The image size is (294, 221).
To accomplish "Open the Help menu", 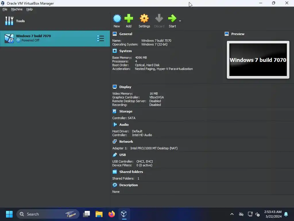I will [30, 9].
